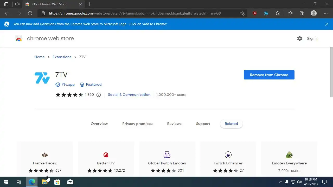Click the page vertical scrollbar
This screenshot has height=187, width=333.
coord(331,72)
